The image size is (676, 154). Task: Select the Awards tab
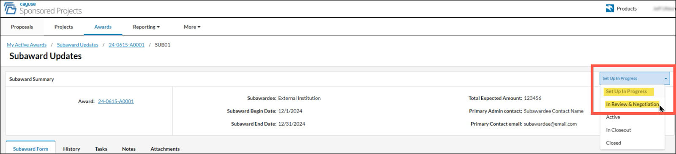click(103, 27)
